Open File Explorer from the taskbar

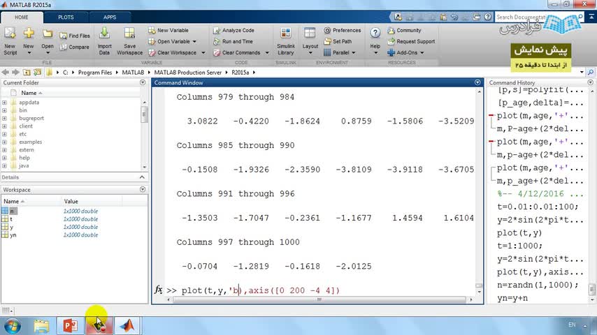(41, 326)
